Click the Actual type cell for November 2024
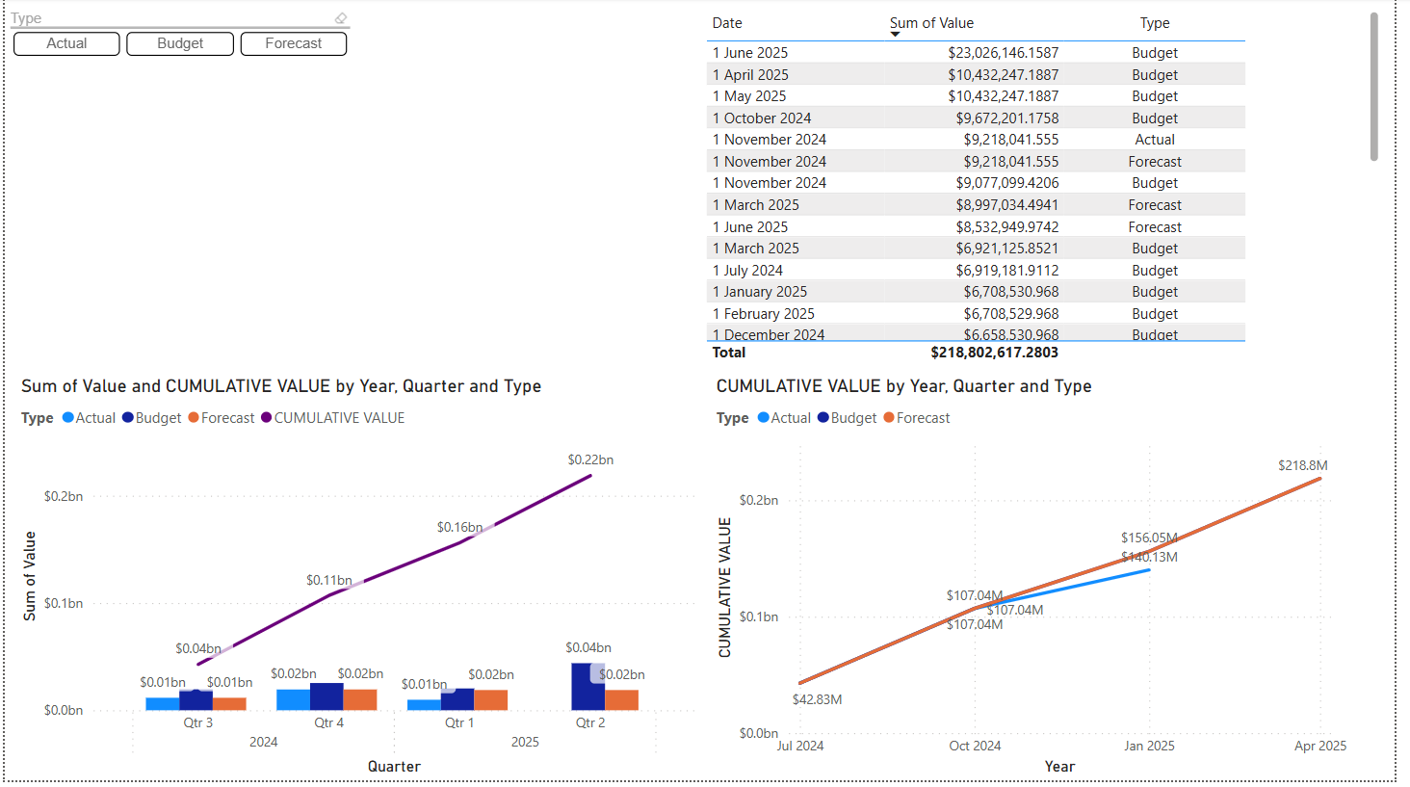 (1155, 140)
